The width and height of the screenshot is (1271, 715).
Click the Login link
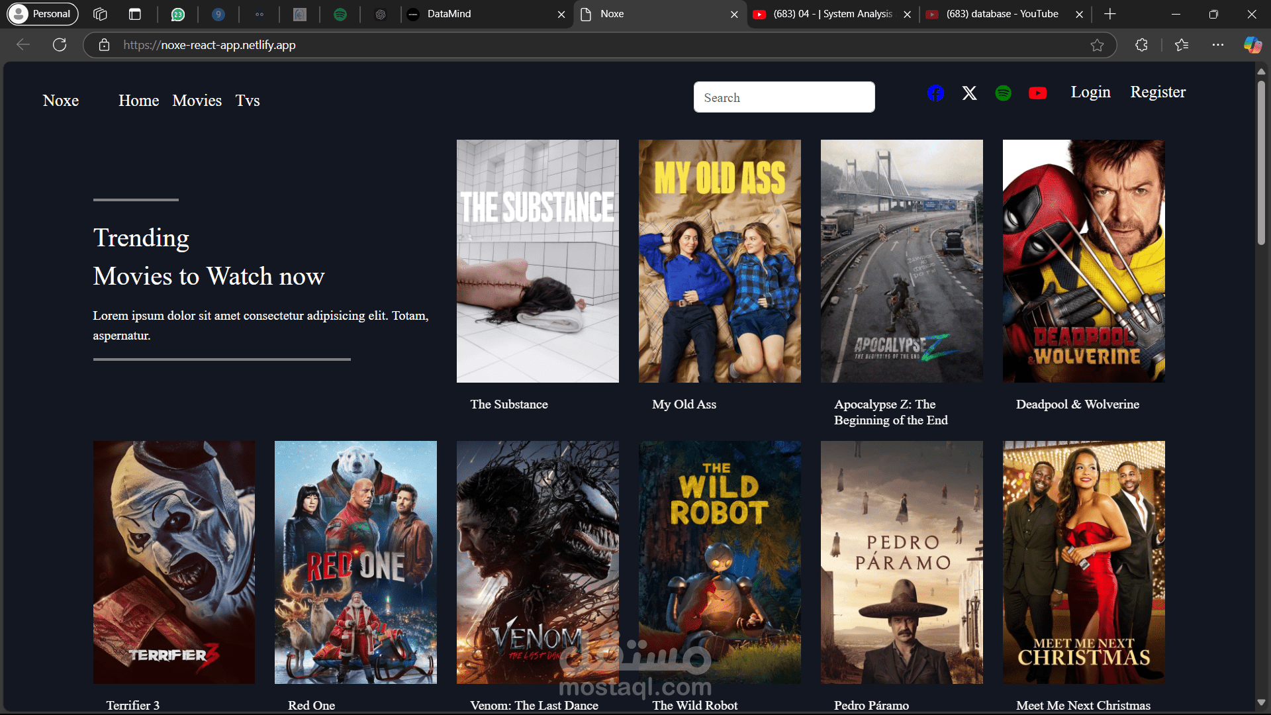pos(1090,92)
